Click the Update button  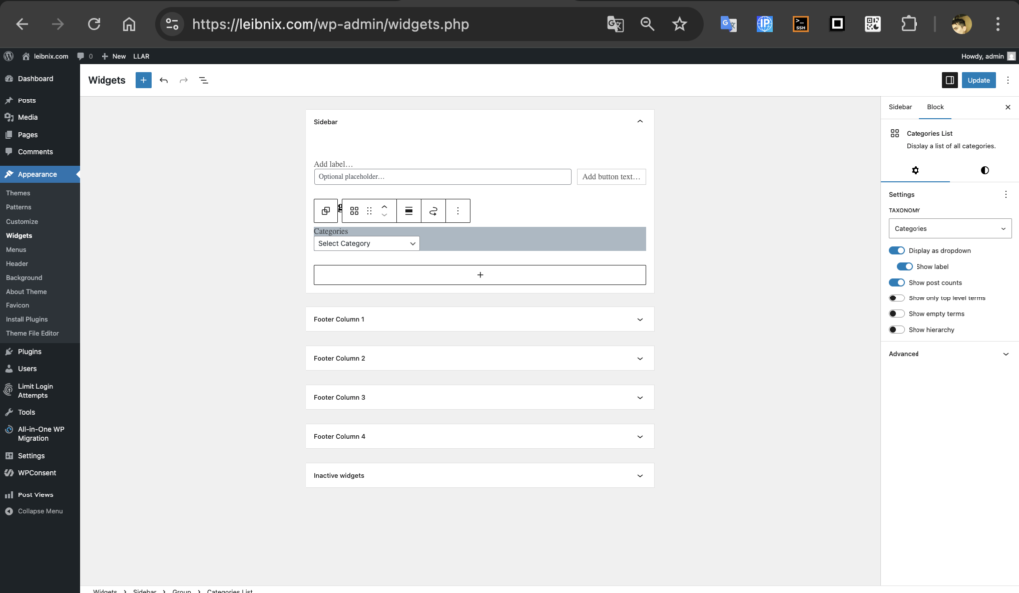[x=978, y=80]
